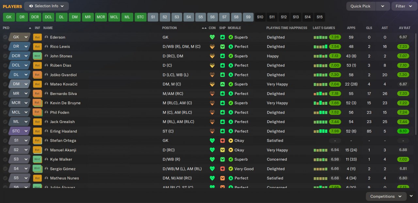Click Mateo Kovačić's match sharpness icon
418x203 pixels.
coord(222,84)
